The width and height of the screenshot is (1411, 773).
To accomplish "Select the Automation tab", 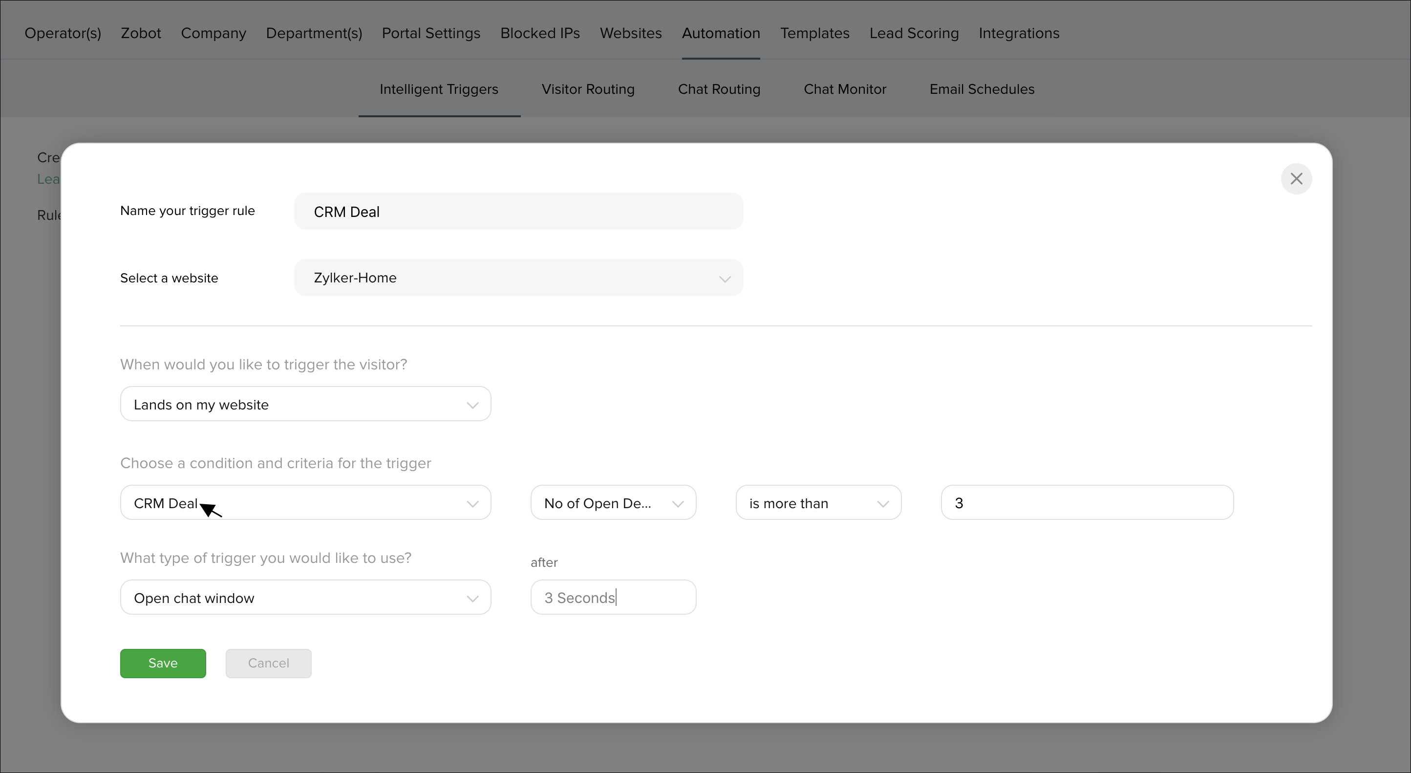I will coord(721,33).
